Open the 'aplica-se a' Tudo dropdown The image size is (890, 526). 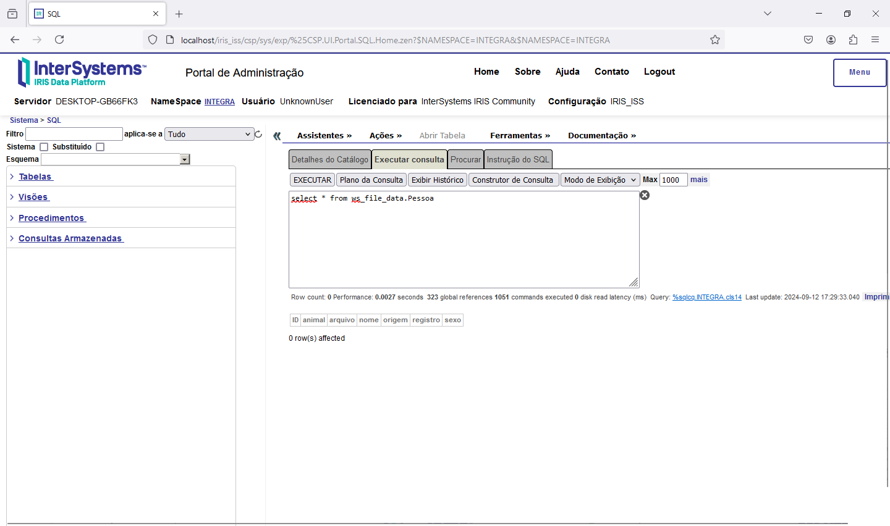pos(209,134)
